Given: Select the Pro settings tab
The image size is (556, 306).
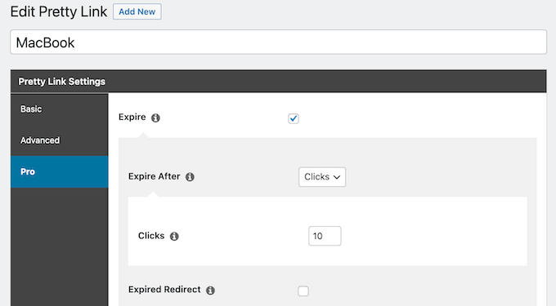Looking at the screenshot, I should pyautogui.click(x=60, y=171).
